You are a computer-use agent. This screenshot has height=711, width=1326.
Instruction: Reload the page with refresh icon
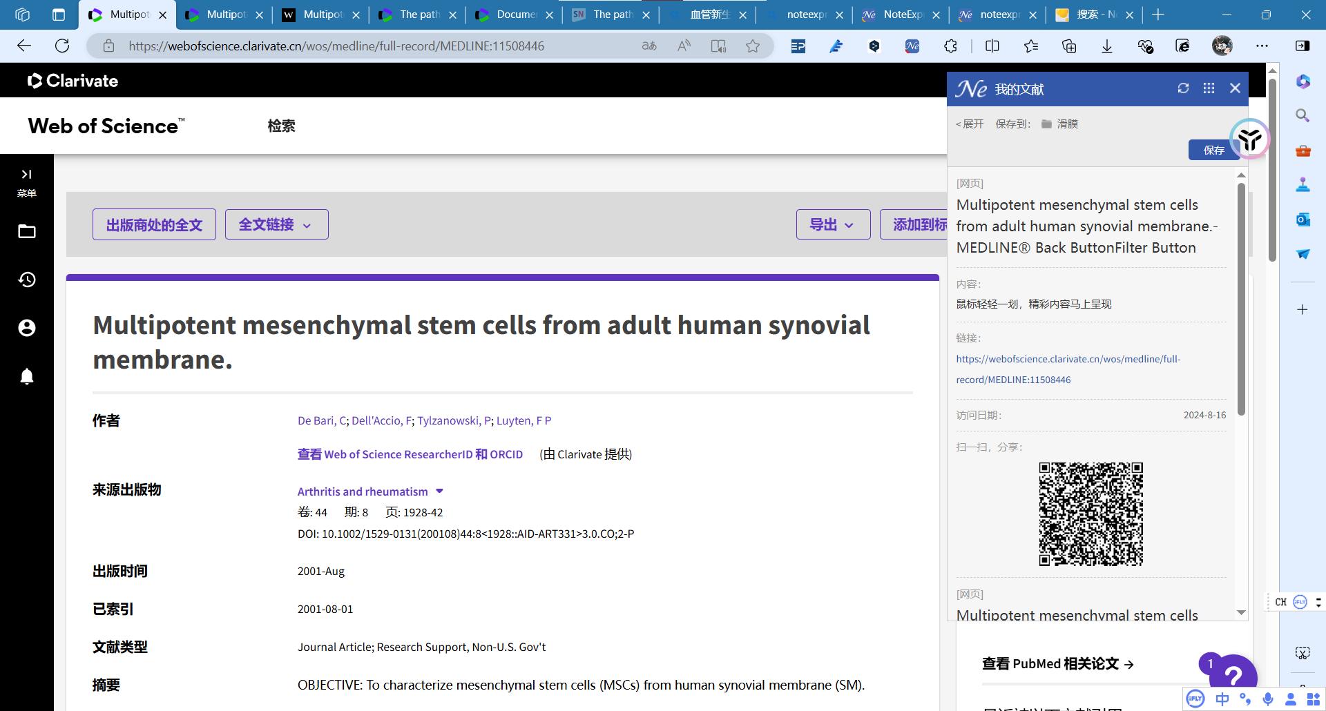pos(62,46)
